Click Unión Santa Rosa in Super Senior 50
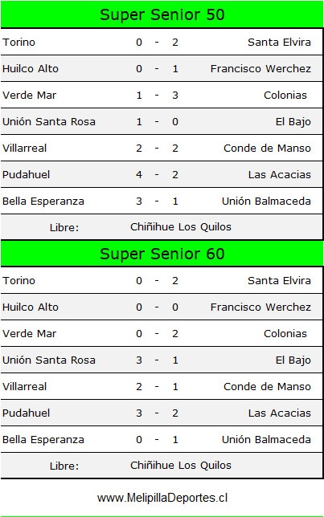 coord(49,122)
